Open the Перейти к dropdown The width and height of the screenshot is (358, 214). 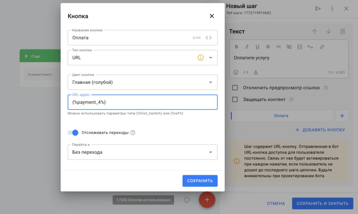click(210, 152)
